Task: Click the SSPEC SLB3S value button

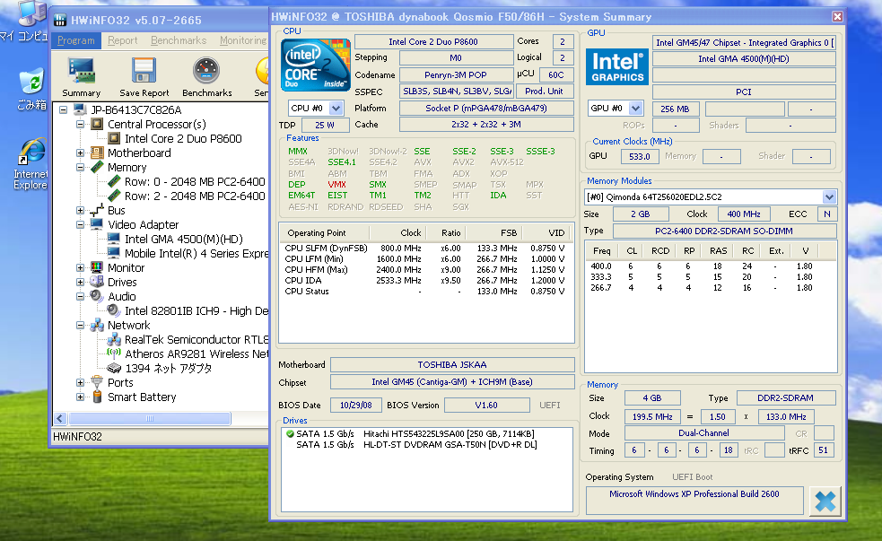Action: (x=458, y=92)
